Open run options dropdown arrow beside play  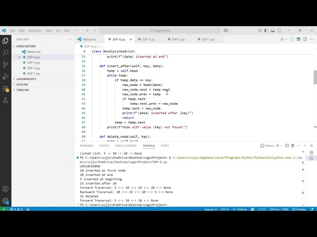(x=286, y=39)
